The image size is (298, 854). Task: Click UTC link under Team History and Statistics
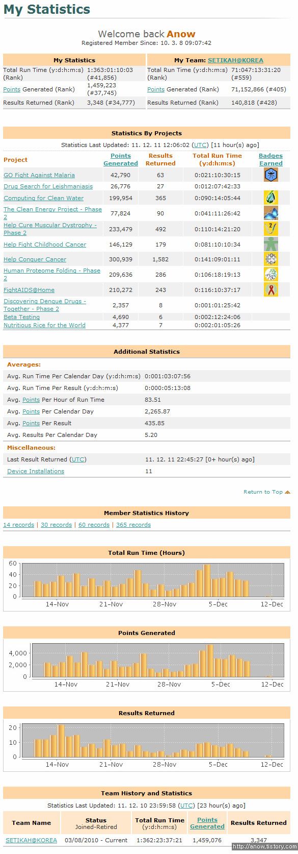187,806
